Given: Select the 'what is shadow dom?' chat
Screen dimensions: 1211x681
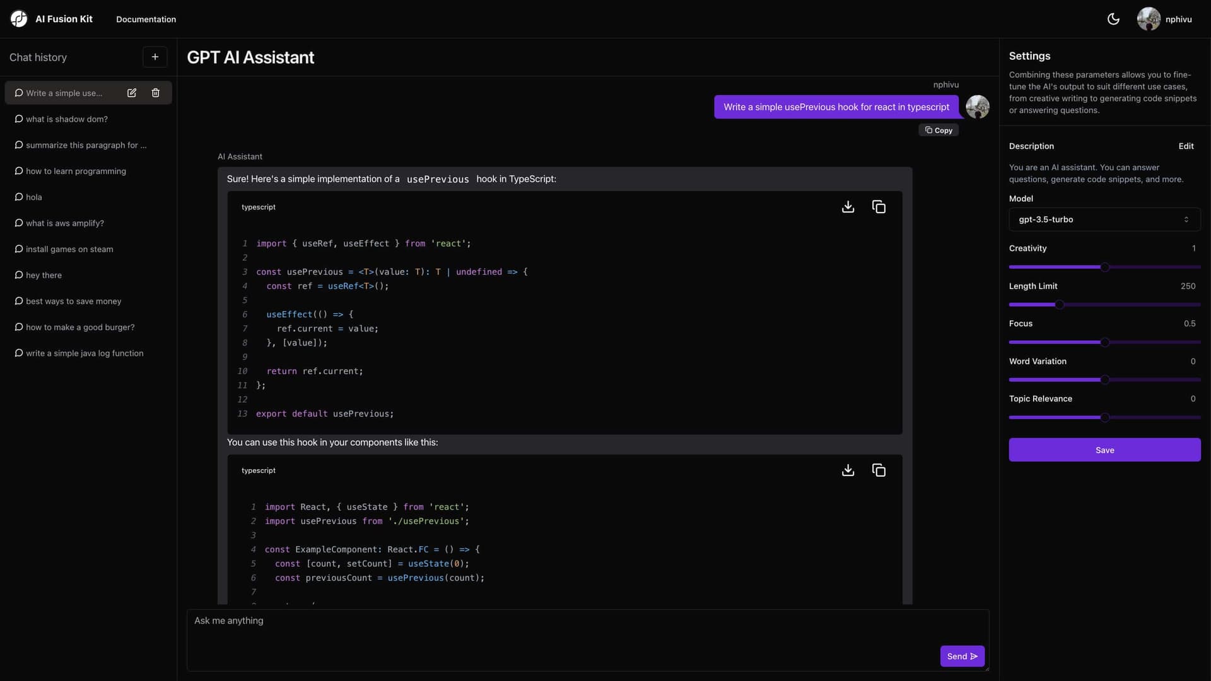Looking at the screenshot, I should coord(66,119).
